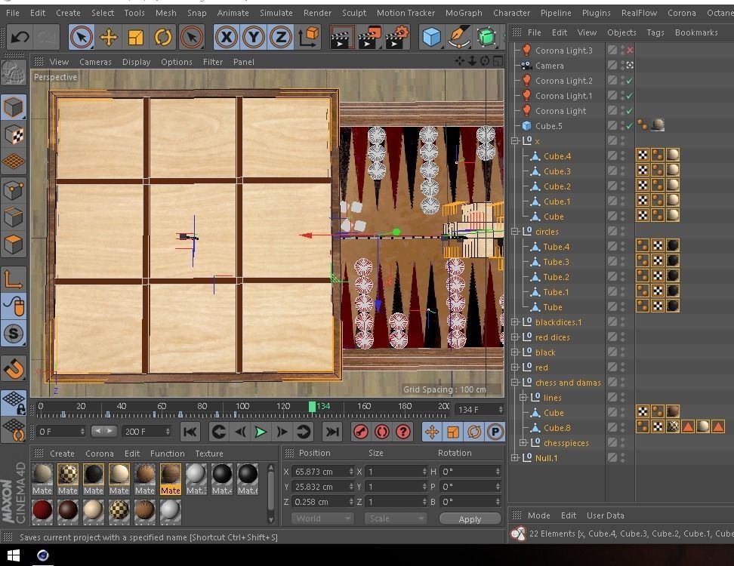Toggle position keyframe recording icon

pos(432,432)
